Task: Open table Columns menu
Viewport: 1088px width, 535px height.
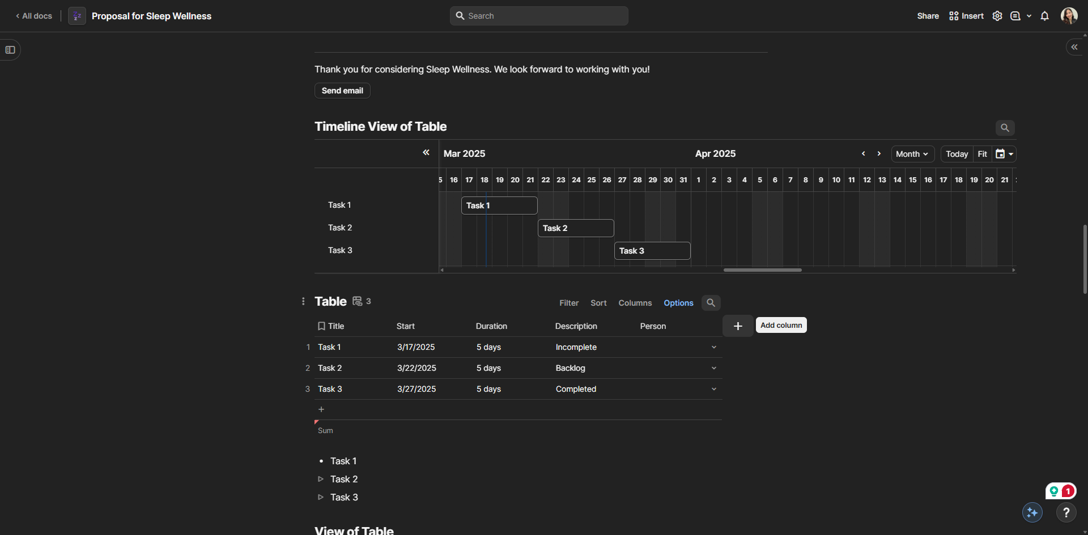Action: pyautogui.click(x=635, y=303)
